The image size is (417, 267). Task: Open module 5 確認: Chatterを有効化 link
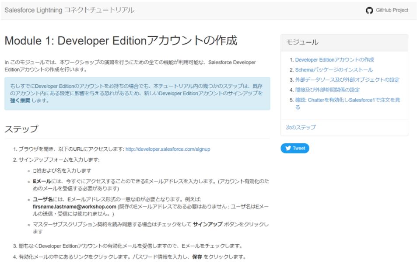coord(347,103)
